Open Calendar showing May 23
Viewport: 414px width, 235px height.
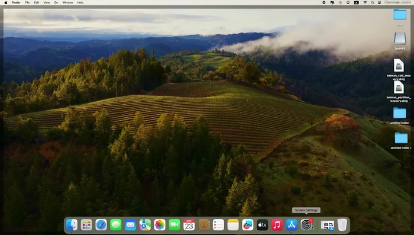click(189, 225)
